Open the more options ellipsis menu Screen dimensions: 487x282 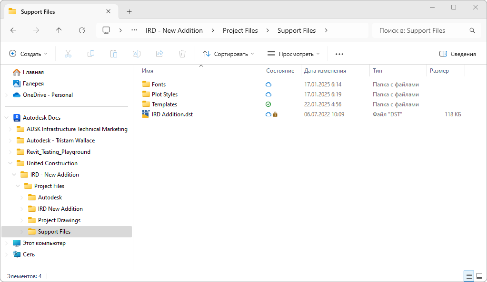(x=339, y=54)
